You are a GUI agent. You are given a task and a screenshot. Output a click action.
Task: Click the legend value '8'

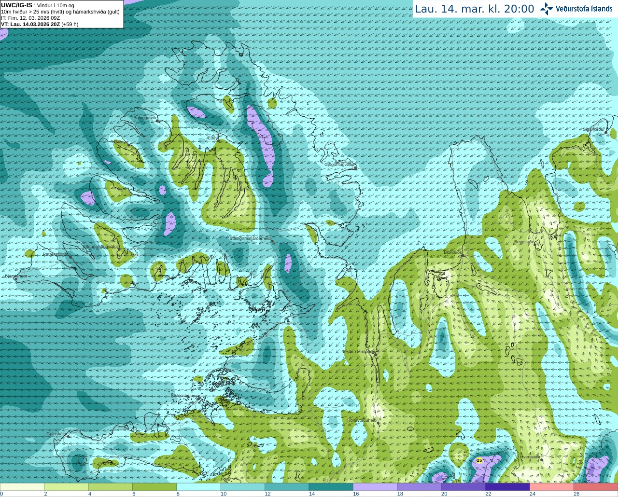point(178,494)
